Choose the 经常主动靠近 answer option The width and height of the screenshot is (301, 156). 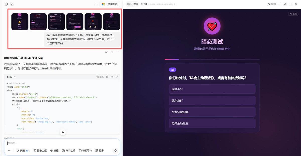(x=212, y=123)
